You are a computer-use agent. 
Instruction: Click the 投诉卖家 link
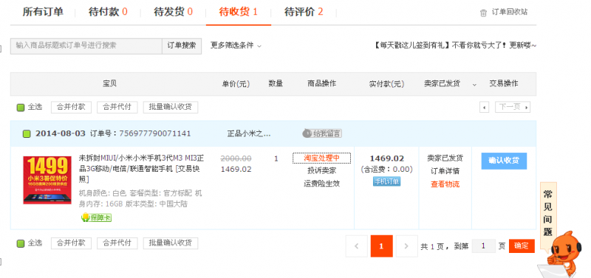pos(321,171)
